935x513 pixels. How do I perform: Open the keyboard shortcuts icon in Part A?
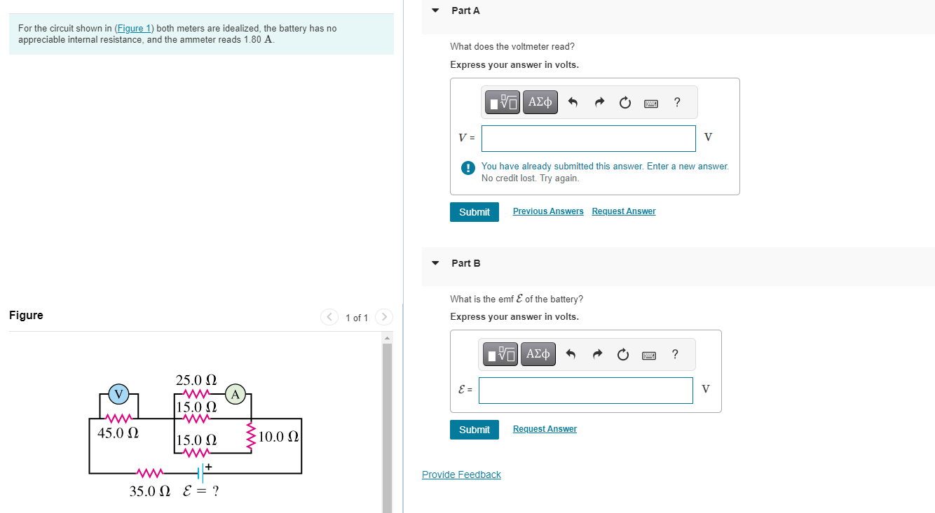(650, 102)
